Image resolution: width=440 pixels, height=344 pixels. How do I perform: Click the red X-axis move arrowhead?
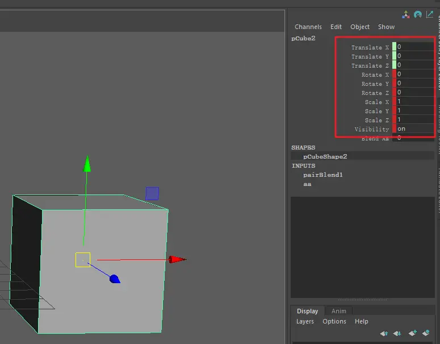pos(178,259)
